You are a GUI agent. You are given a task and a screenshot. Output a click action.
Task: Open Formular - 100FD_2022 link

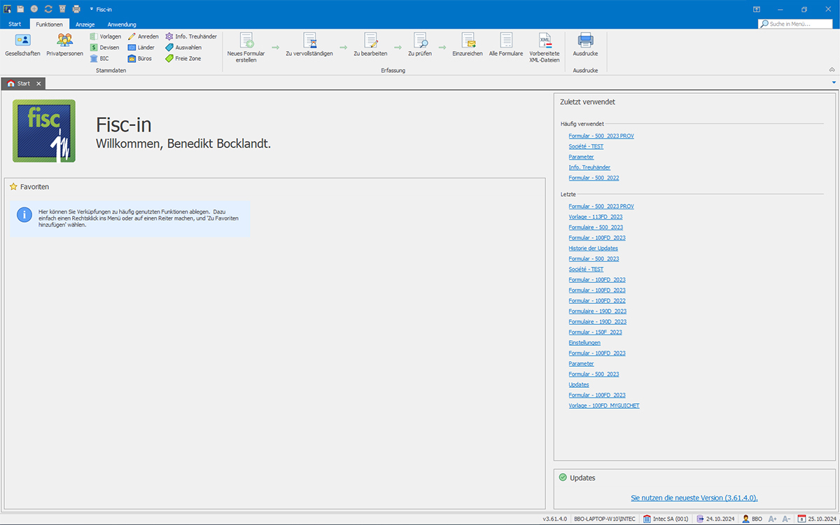tap(597, 301)
